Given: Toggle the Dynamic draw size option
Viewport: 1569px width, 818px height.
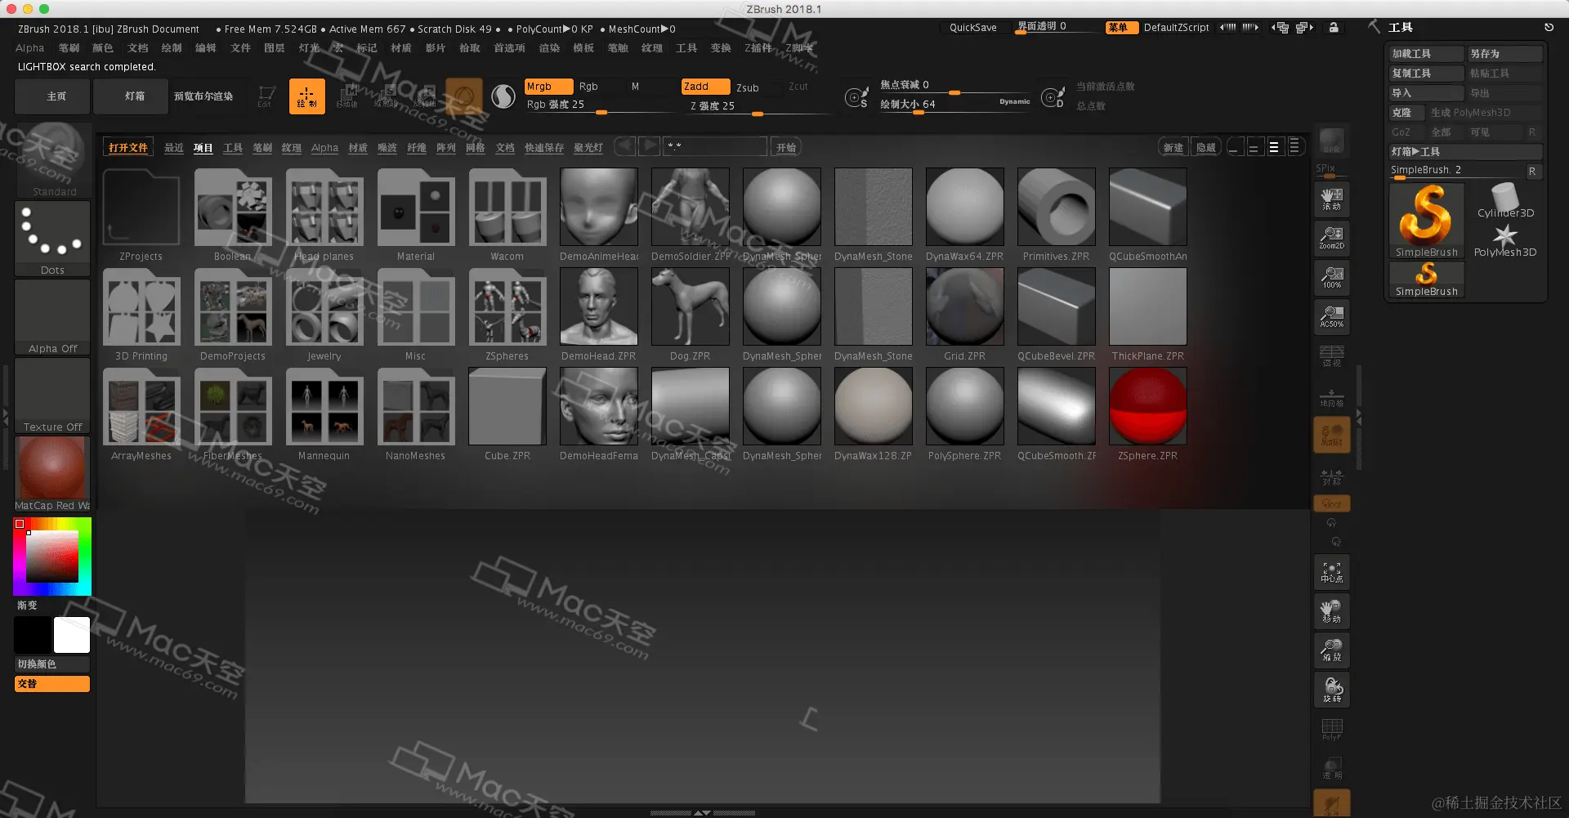Looking at the screenshot, I should [1014, 101].
